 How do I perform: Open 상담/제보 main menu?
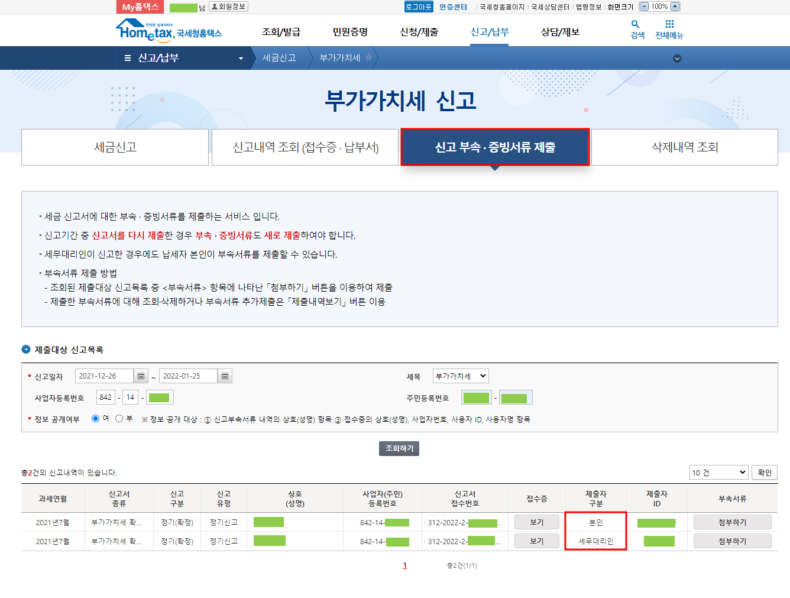pyautogui.click(x=560, y=32)
